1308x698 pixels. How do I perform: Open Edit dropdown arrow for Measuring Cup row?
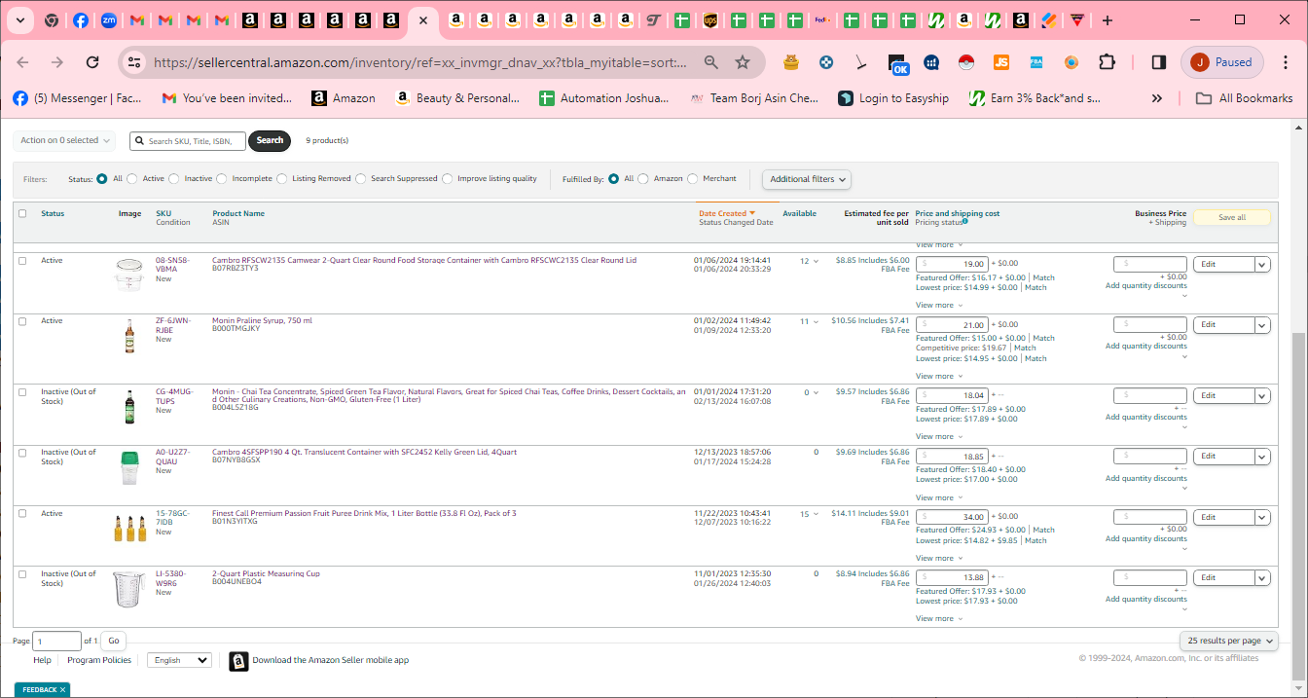(x=1262, y=577)
